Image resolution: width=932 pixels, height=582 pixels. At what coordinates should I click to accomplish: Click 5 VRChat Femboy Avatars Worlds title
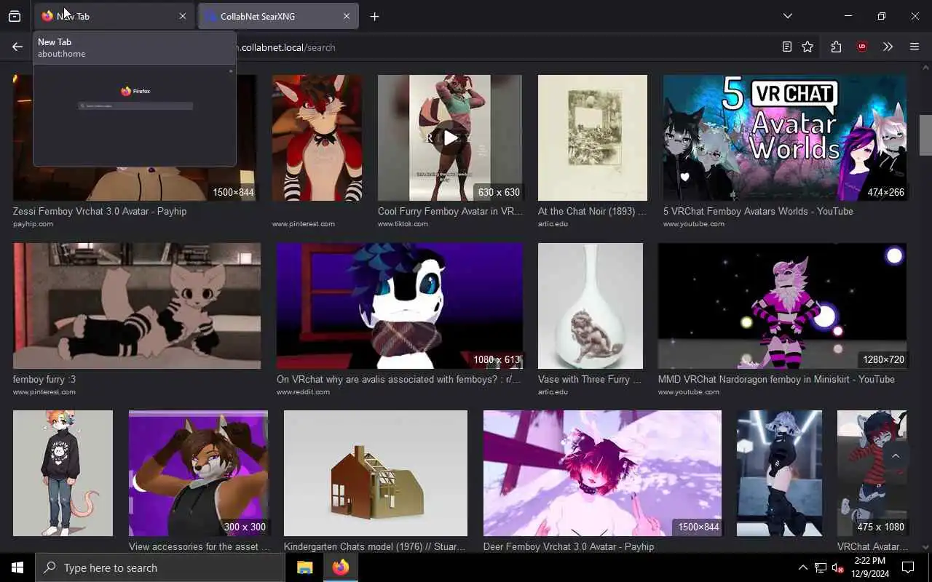pyautogui.click(x=758, y=211)
